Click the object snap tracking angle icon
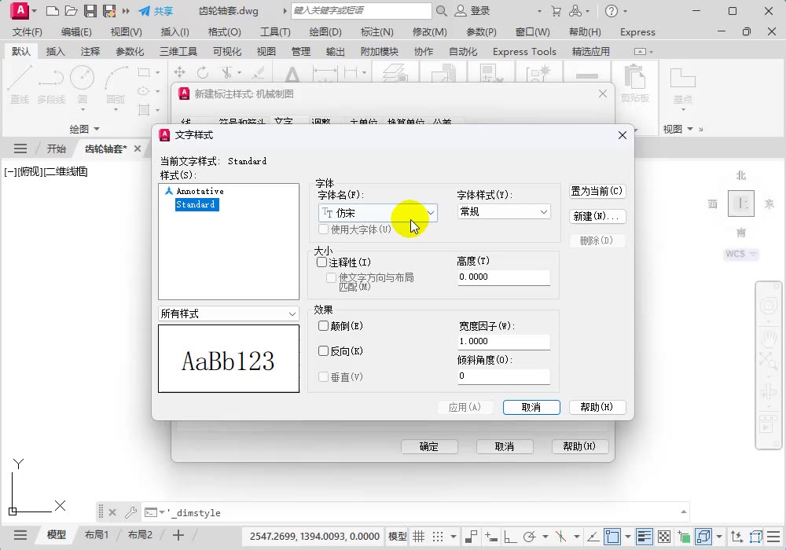 coord(593,537)
